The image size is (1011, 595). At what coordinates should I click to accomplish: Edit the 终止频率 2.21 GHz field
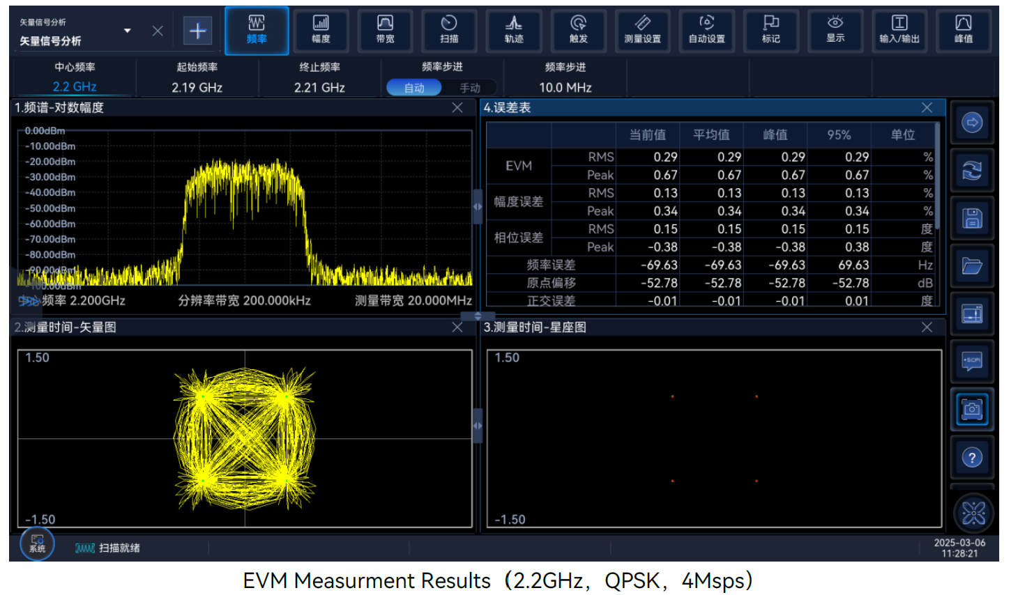click(319, 78)
